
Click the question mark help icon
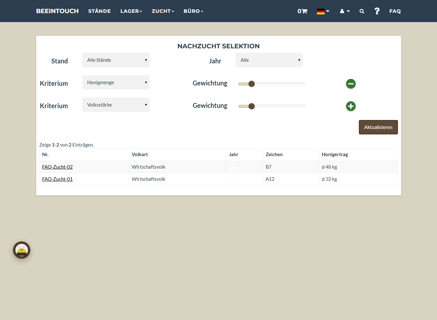click(x=377, y=11)
